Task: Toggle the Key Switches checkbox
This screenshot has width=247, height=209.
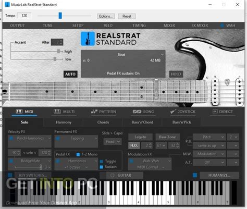Action: click(x=10, y=175)
